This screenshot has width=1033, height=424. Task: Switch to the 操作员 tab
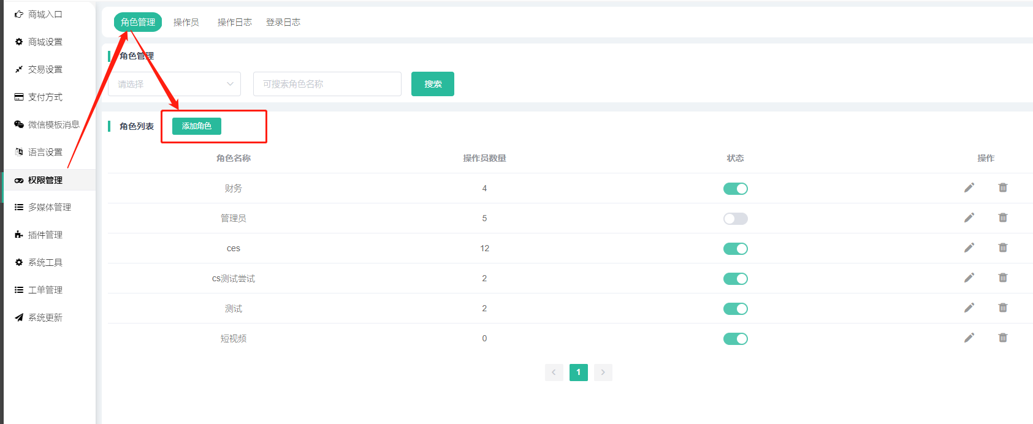click(x=186, y=23)
